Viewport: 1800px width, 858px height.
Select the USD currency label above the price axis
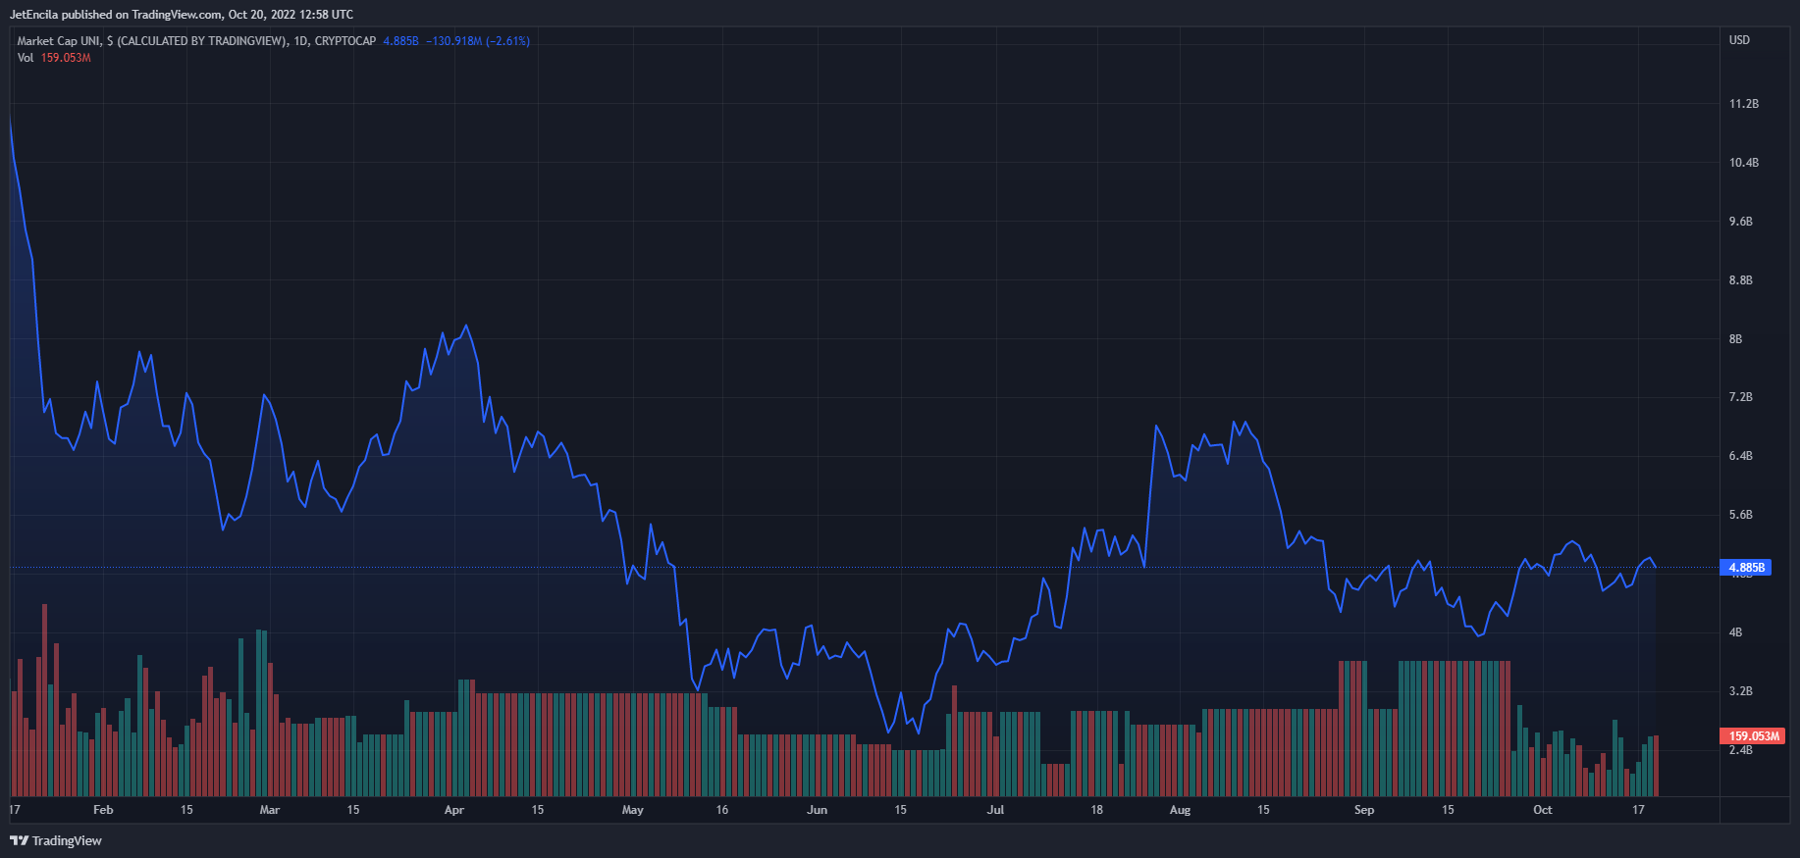[x=1739, y=40]
